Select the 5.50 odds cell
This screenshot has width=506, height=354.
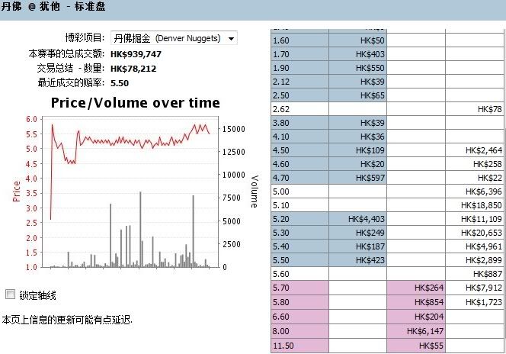pos(299,259)
